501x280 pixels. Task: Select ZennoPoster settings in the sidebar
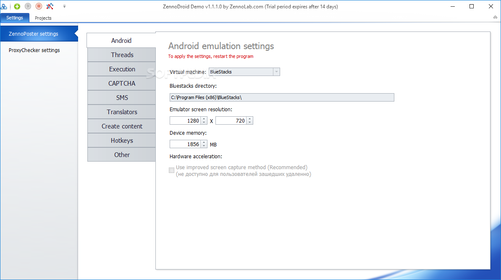click(x=39, y=34)
